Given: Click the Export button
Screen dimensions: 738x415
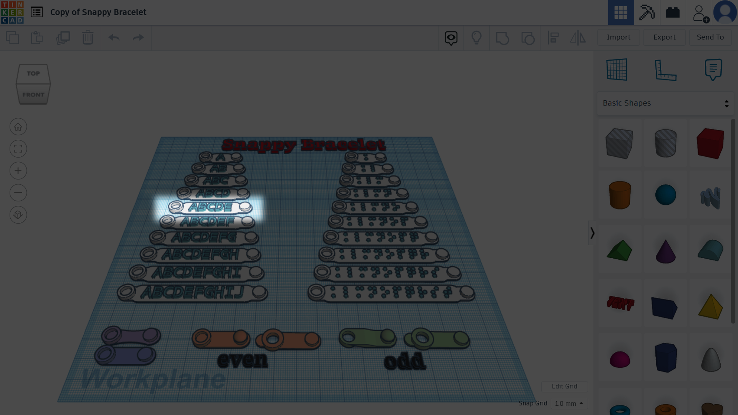Looking at the screenshot, I should 664,37.
